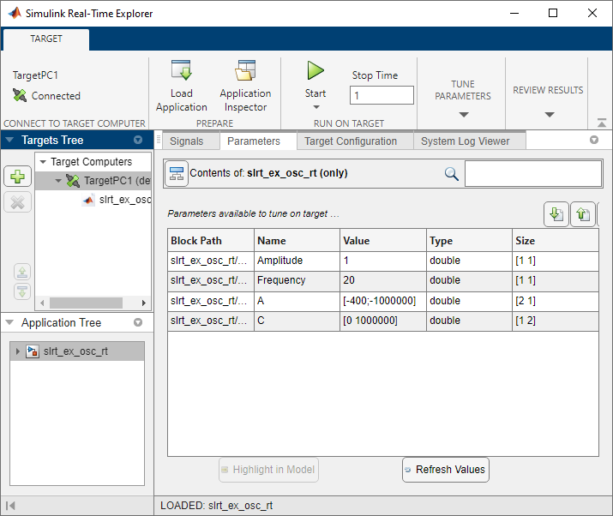613x516 pixels.
Task: Expand slrt_ex_osc_rt in Application Tree
Action: pyautogui.click(x=19, y=351)
